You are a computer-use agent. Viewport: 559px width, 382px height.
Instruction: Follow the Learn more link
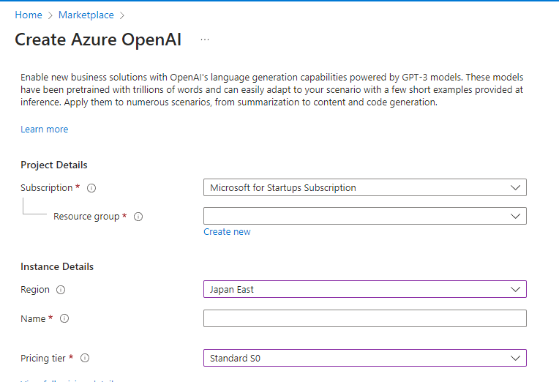pyautogui.click(x=44, y=129)
